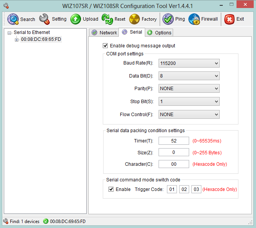The height and width of the screenshot is (228, 256).
Task: Click the green Upload arrow icon
Action: [x=75, y=19]
